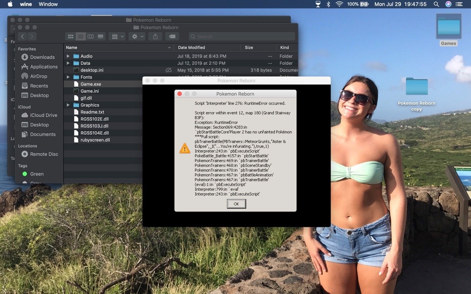The image size is (471, 294).
Task: Sort files by Date Modified column
Action: coord(191,47)
